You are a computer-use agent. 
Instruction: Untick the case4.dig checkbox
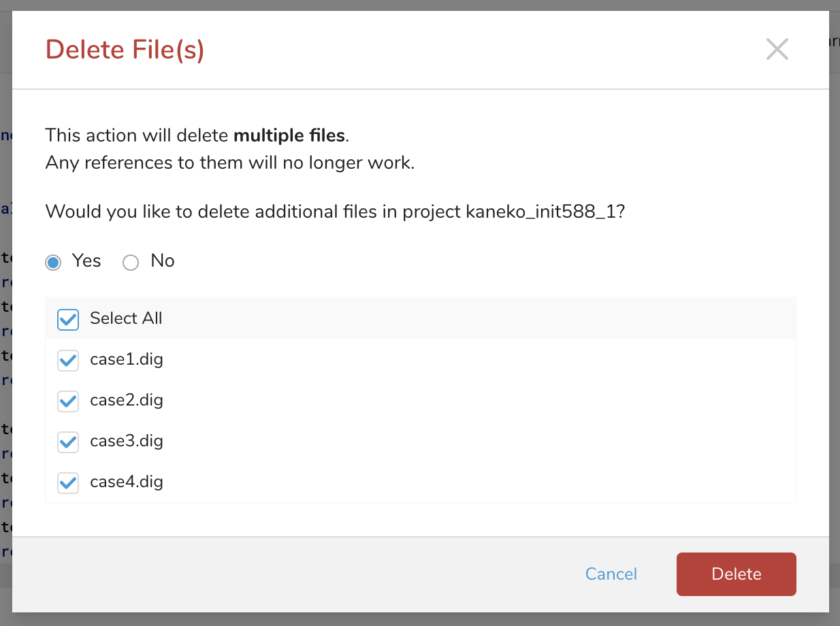pyautogui.click(x=68, y=482)
